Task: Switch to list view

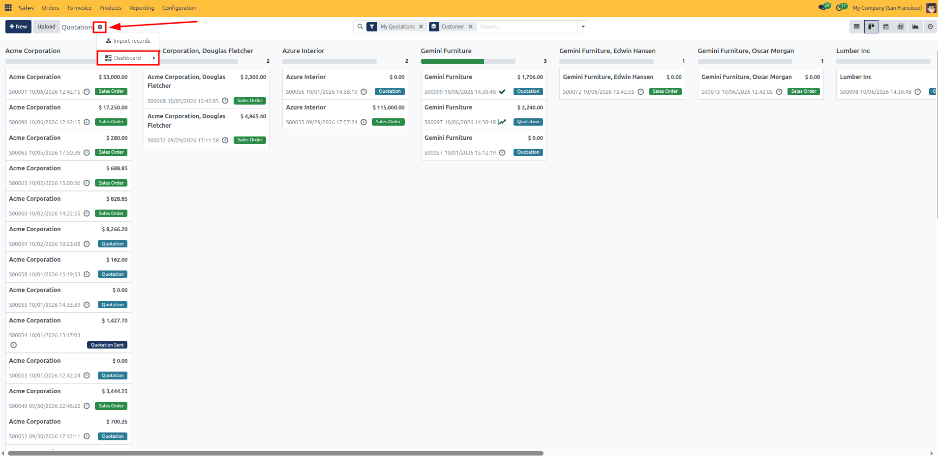Action: pos(856,27)
